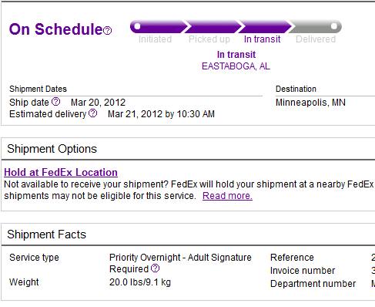Click the Estimated delivery help icon
Image resolution: width=375 pixels, height=307 pixels.
[92, 113]
